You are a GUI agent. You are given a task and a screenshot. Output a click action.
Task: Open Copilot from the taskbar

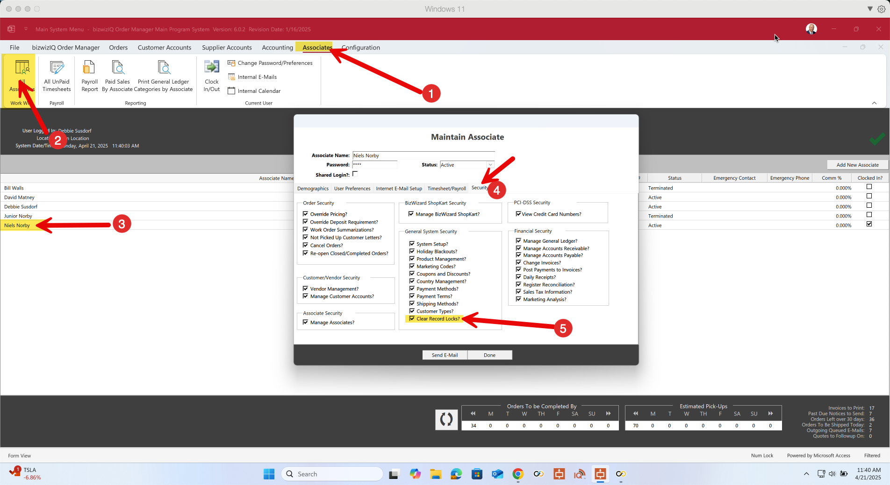tap(415, 474)
